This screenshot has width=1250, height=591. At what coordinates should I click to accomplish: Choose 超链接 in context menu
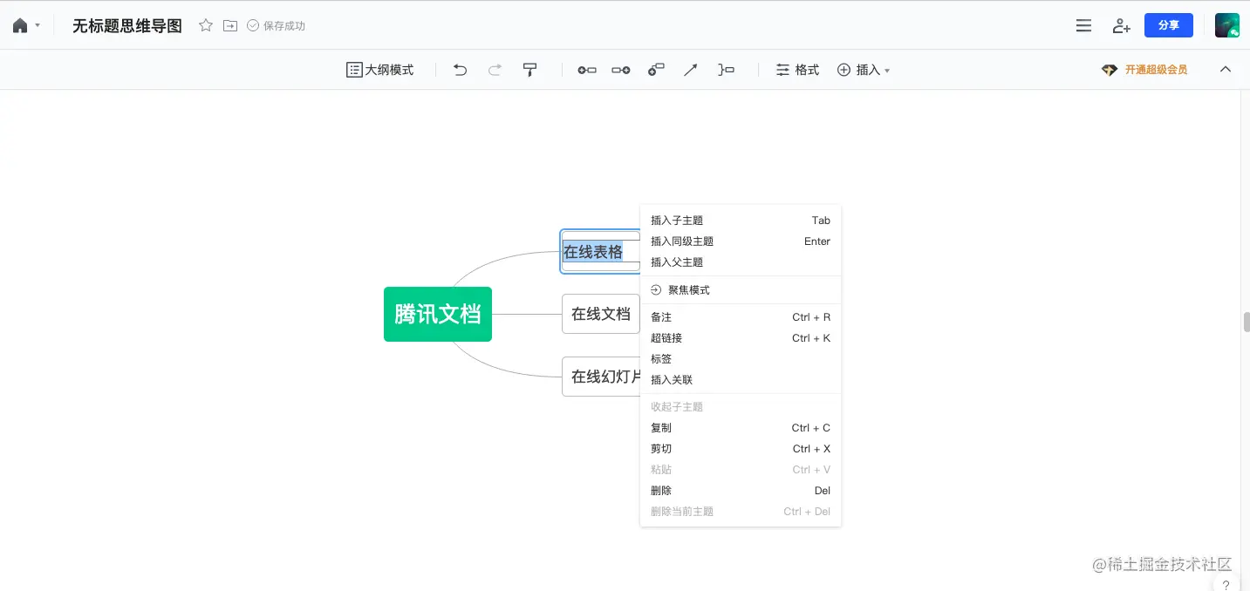tap(741, 338)
